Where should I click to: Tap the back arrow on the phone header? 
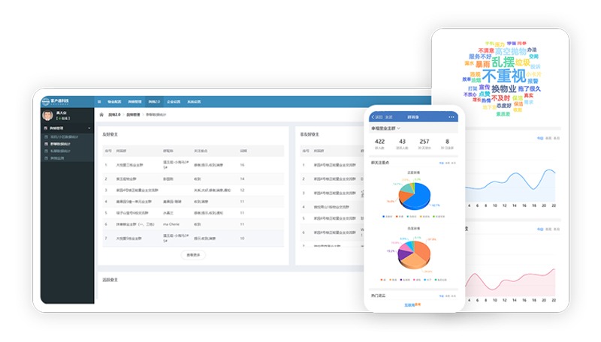[x=373, y=117]
